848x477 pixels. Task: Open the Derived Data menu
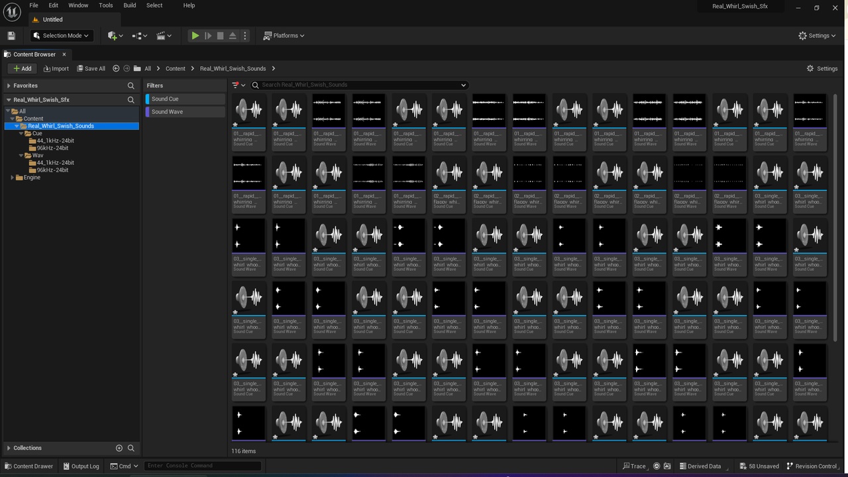pyautogui.click(x=700, y=466)
